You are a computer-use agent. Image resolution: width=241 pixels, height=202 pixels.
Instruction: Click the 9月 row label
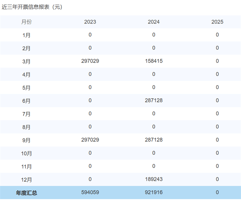click(26, 140)
